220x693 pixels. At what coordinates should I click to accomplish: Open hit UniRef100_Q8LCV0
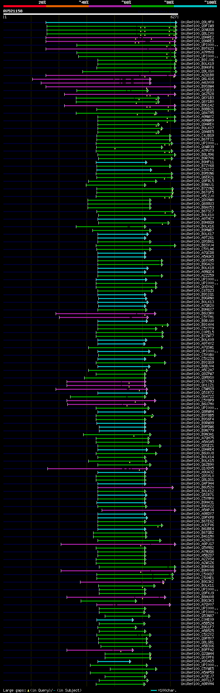[x=197, y=34]
